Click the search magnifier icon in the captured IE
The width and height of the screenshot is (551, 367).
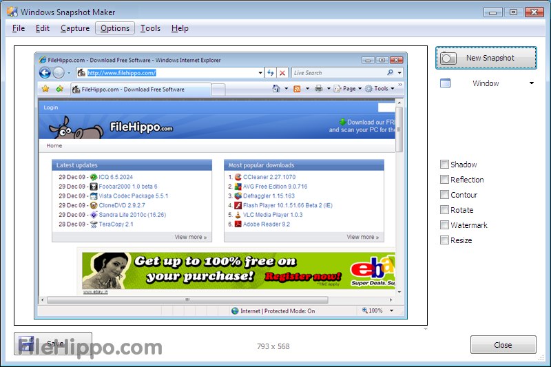pyautogui.click(x=390, y=72)
